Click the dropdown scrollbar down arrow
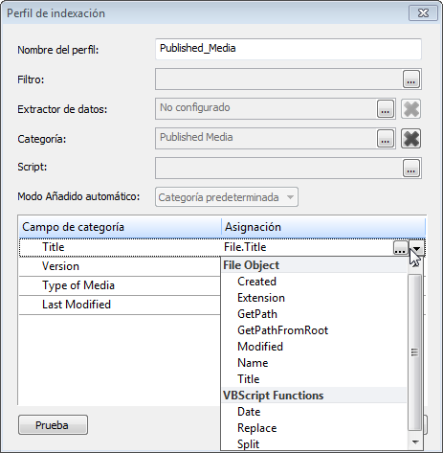The image size is (443, 453). click(x=415, y=442)
